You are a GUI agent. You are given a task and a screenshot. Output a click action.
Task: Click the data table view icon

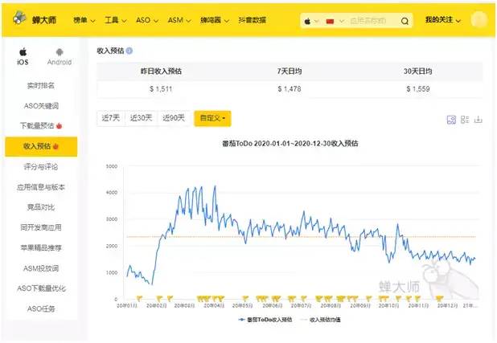coord(465,120)
